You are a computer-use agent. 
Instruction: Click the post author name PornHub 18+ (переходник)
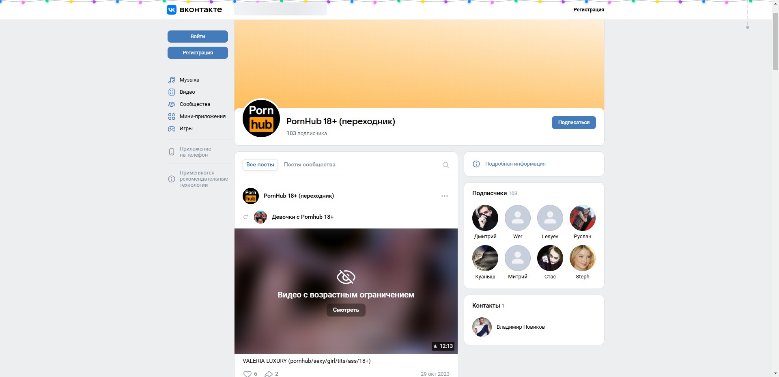pyautogui.click(x=299, y=196)
